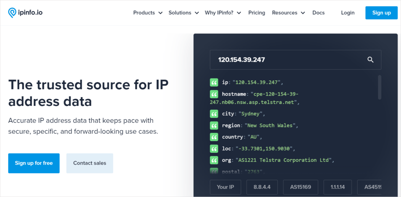The image size is (401, 197).
Task: Click the "AU" country value
Action: pos(254,137)
